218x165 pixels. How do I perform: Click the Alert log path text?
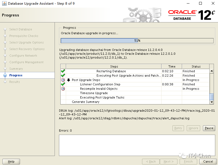coord(124,118)
